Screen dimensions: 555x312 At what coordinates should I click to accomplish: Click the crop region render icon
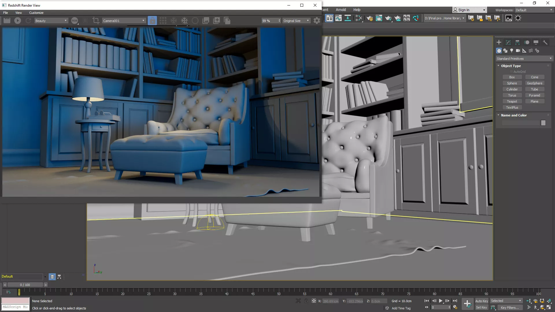click(96, 21)
